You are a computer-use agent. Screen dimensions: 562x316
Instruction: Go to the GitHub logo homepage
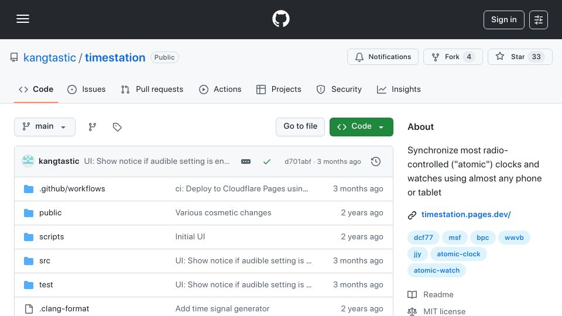pyautogui.click(x=280, y=19)
